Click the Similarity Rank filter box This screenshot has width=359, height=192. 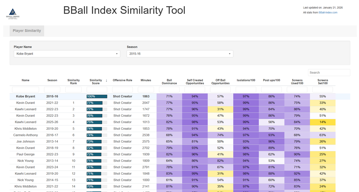[x=74, y=89]
